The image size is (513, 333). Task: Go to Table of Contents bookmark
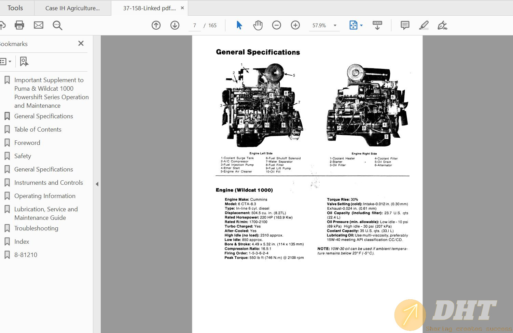coord(38,130)
